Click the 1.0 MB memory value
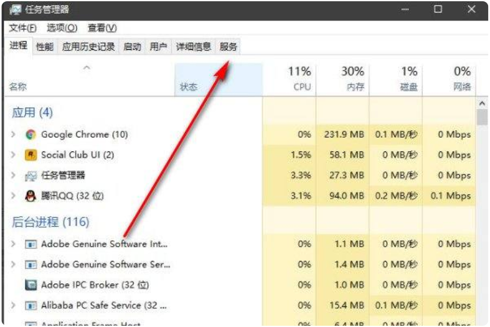 tap(349, 285)
